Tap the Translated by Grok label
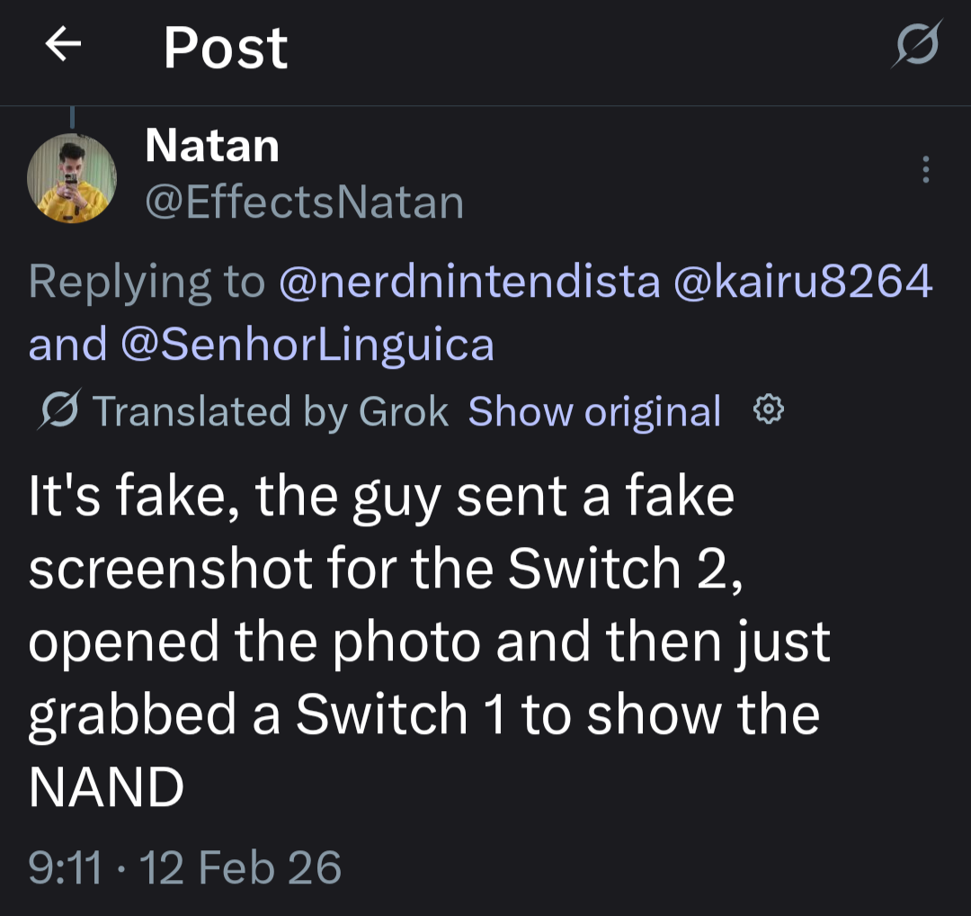The height and width of the screenshot is (916, 971). coord(270,412)
